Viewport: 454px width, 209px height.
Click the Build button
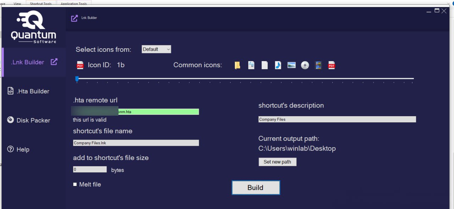[256, 188]
